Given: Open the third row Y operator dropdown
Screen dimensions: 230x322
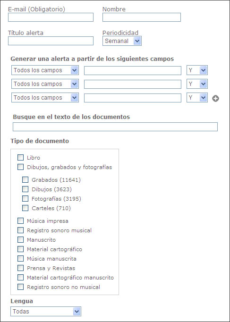Looking at the screenshot, I should click(197, 98).
